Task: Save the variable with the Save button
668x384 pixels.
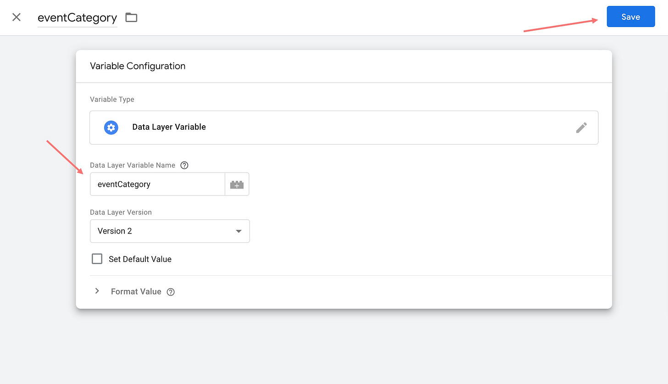Action: pos(630,17)
